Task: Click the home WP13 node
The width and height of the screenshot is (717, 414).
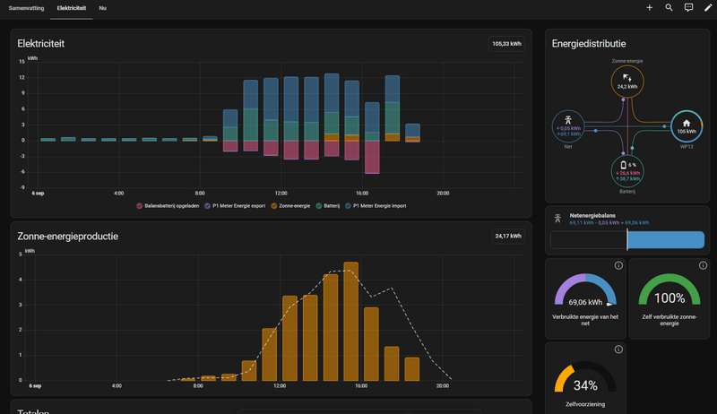Action: pyautogui.click(x=687, y=126)
